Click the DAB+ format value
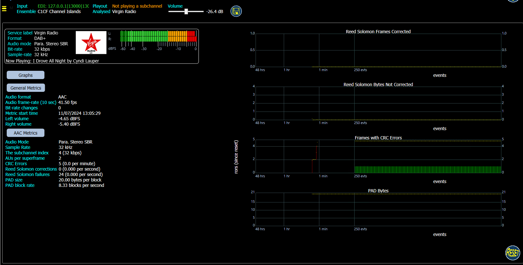Image resolution: width=523 pixels, height=265 pixels. point(40,38)
